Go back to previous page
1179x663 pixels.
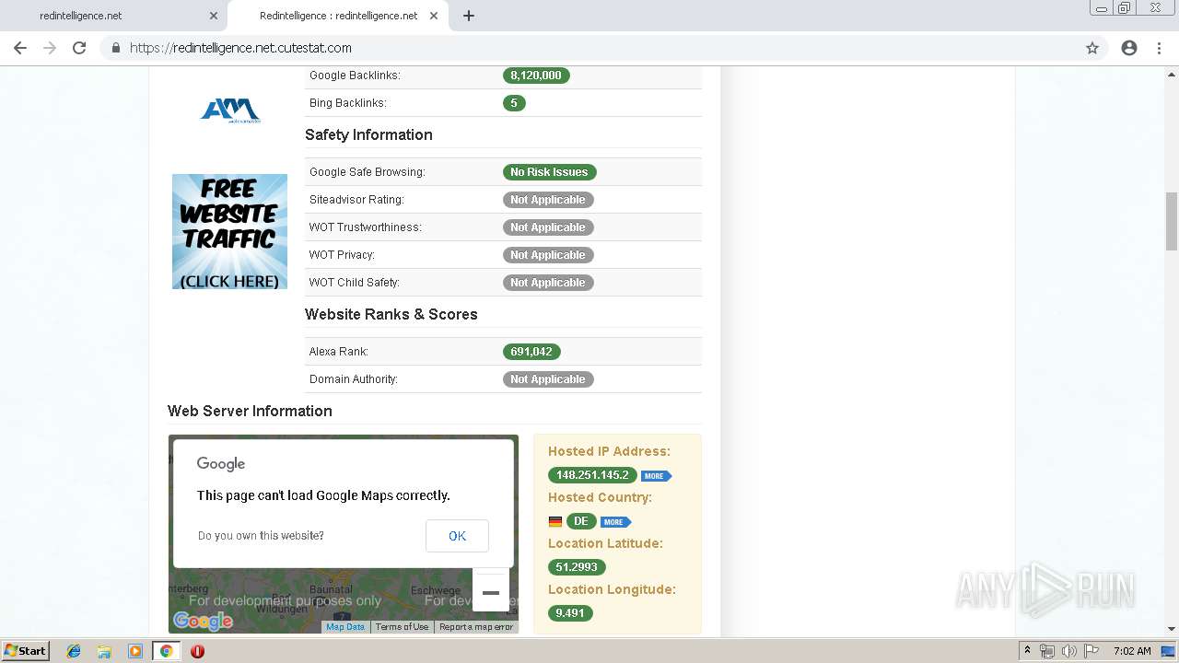pyautogui.click(x=20, y=48)
